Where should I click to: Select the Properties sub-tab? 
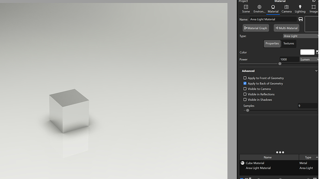(272, 43)
